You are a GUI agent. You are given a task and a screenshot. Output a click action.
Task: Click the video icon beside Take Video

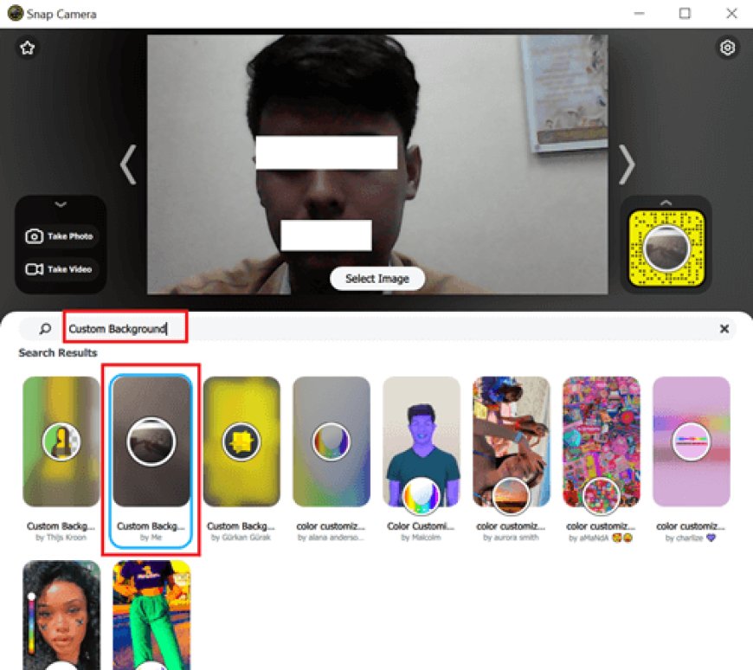pos(35,269)
